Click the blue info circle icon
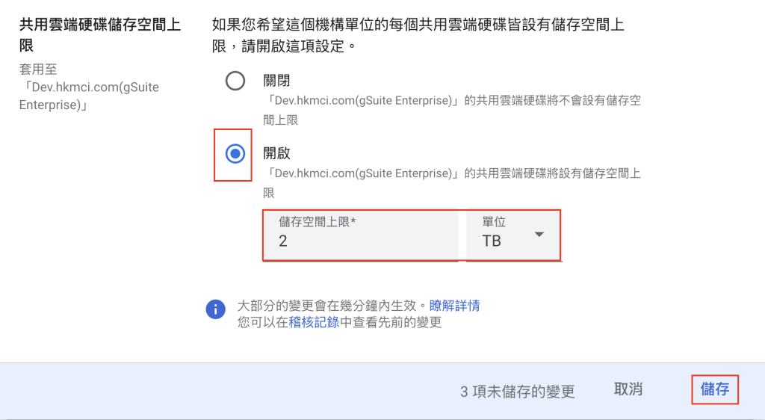Viewport: 765px width, 420px height. (x=216, y=309)
